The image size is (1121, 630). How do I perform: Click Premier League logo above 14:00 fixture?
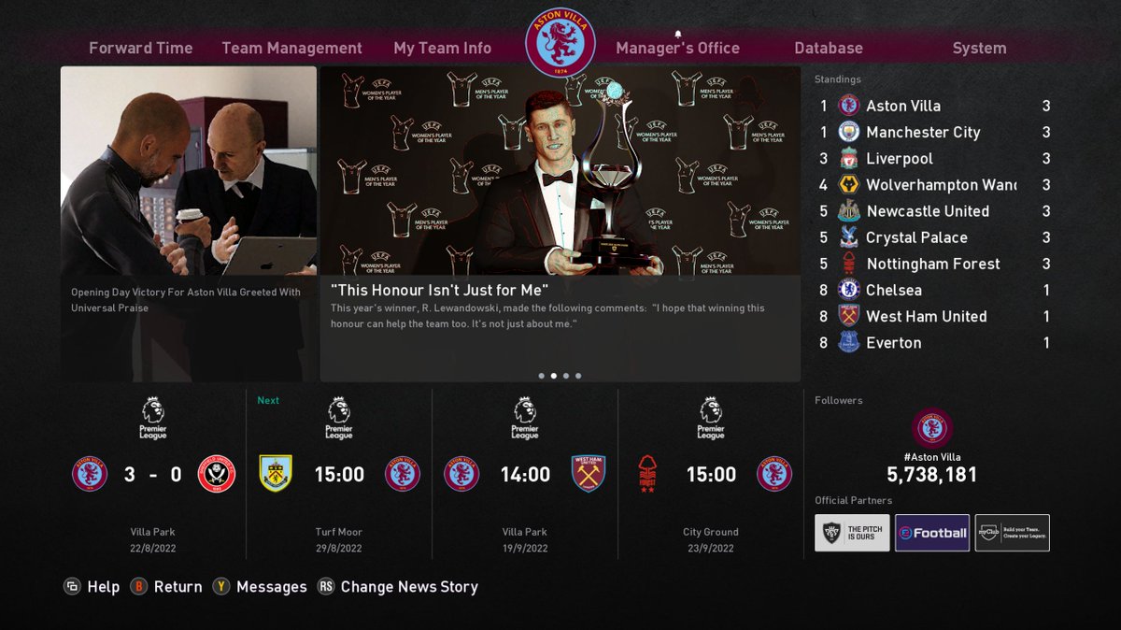pos(525,418)
